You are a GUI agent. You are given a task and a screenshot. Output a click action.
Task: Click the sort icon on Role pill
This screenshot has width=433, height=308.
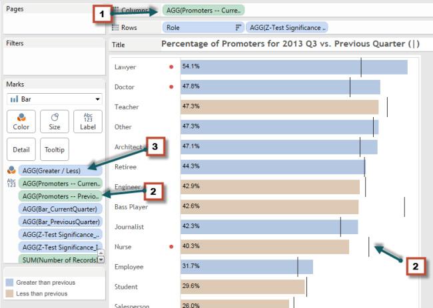pyautogui.click(x=238, y=27)
